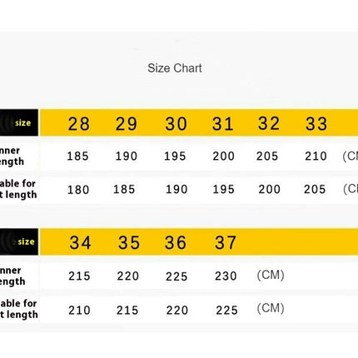Select size 34 in second header
Viewport: 358px width, 358px height.
(x=80, y=242)
